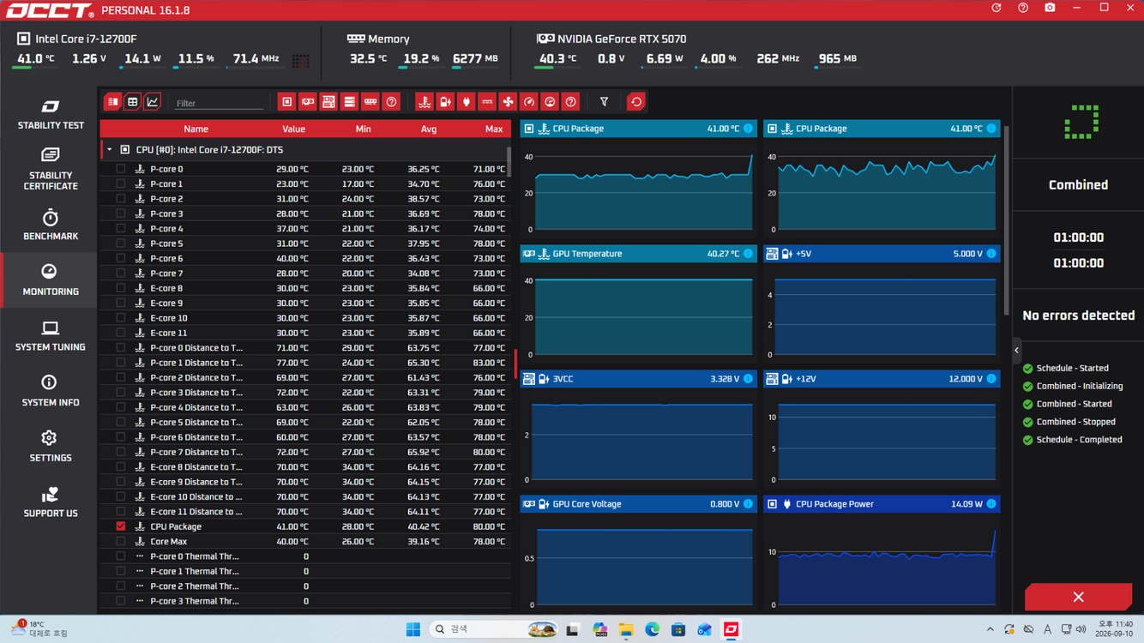Launch Microsoft Edge from the taskbar
Image resolution: width=1144 pixels, height=643 pixels.
(x=652, y=629)
